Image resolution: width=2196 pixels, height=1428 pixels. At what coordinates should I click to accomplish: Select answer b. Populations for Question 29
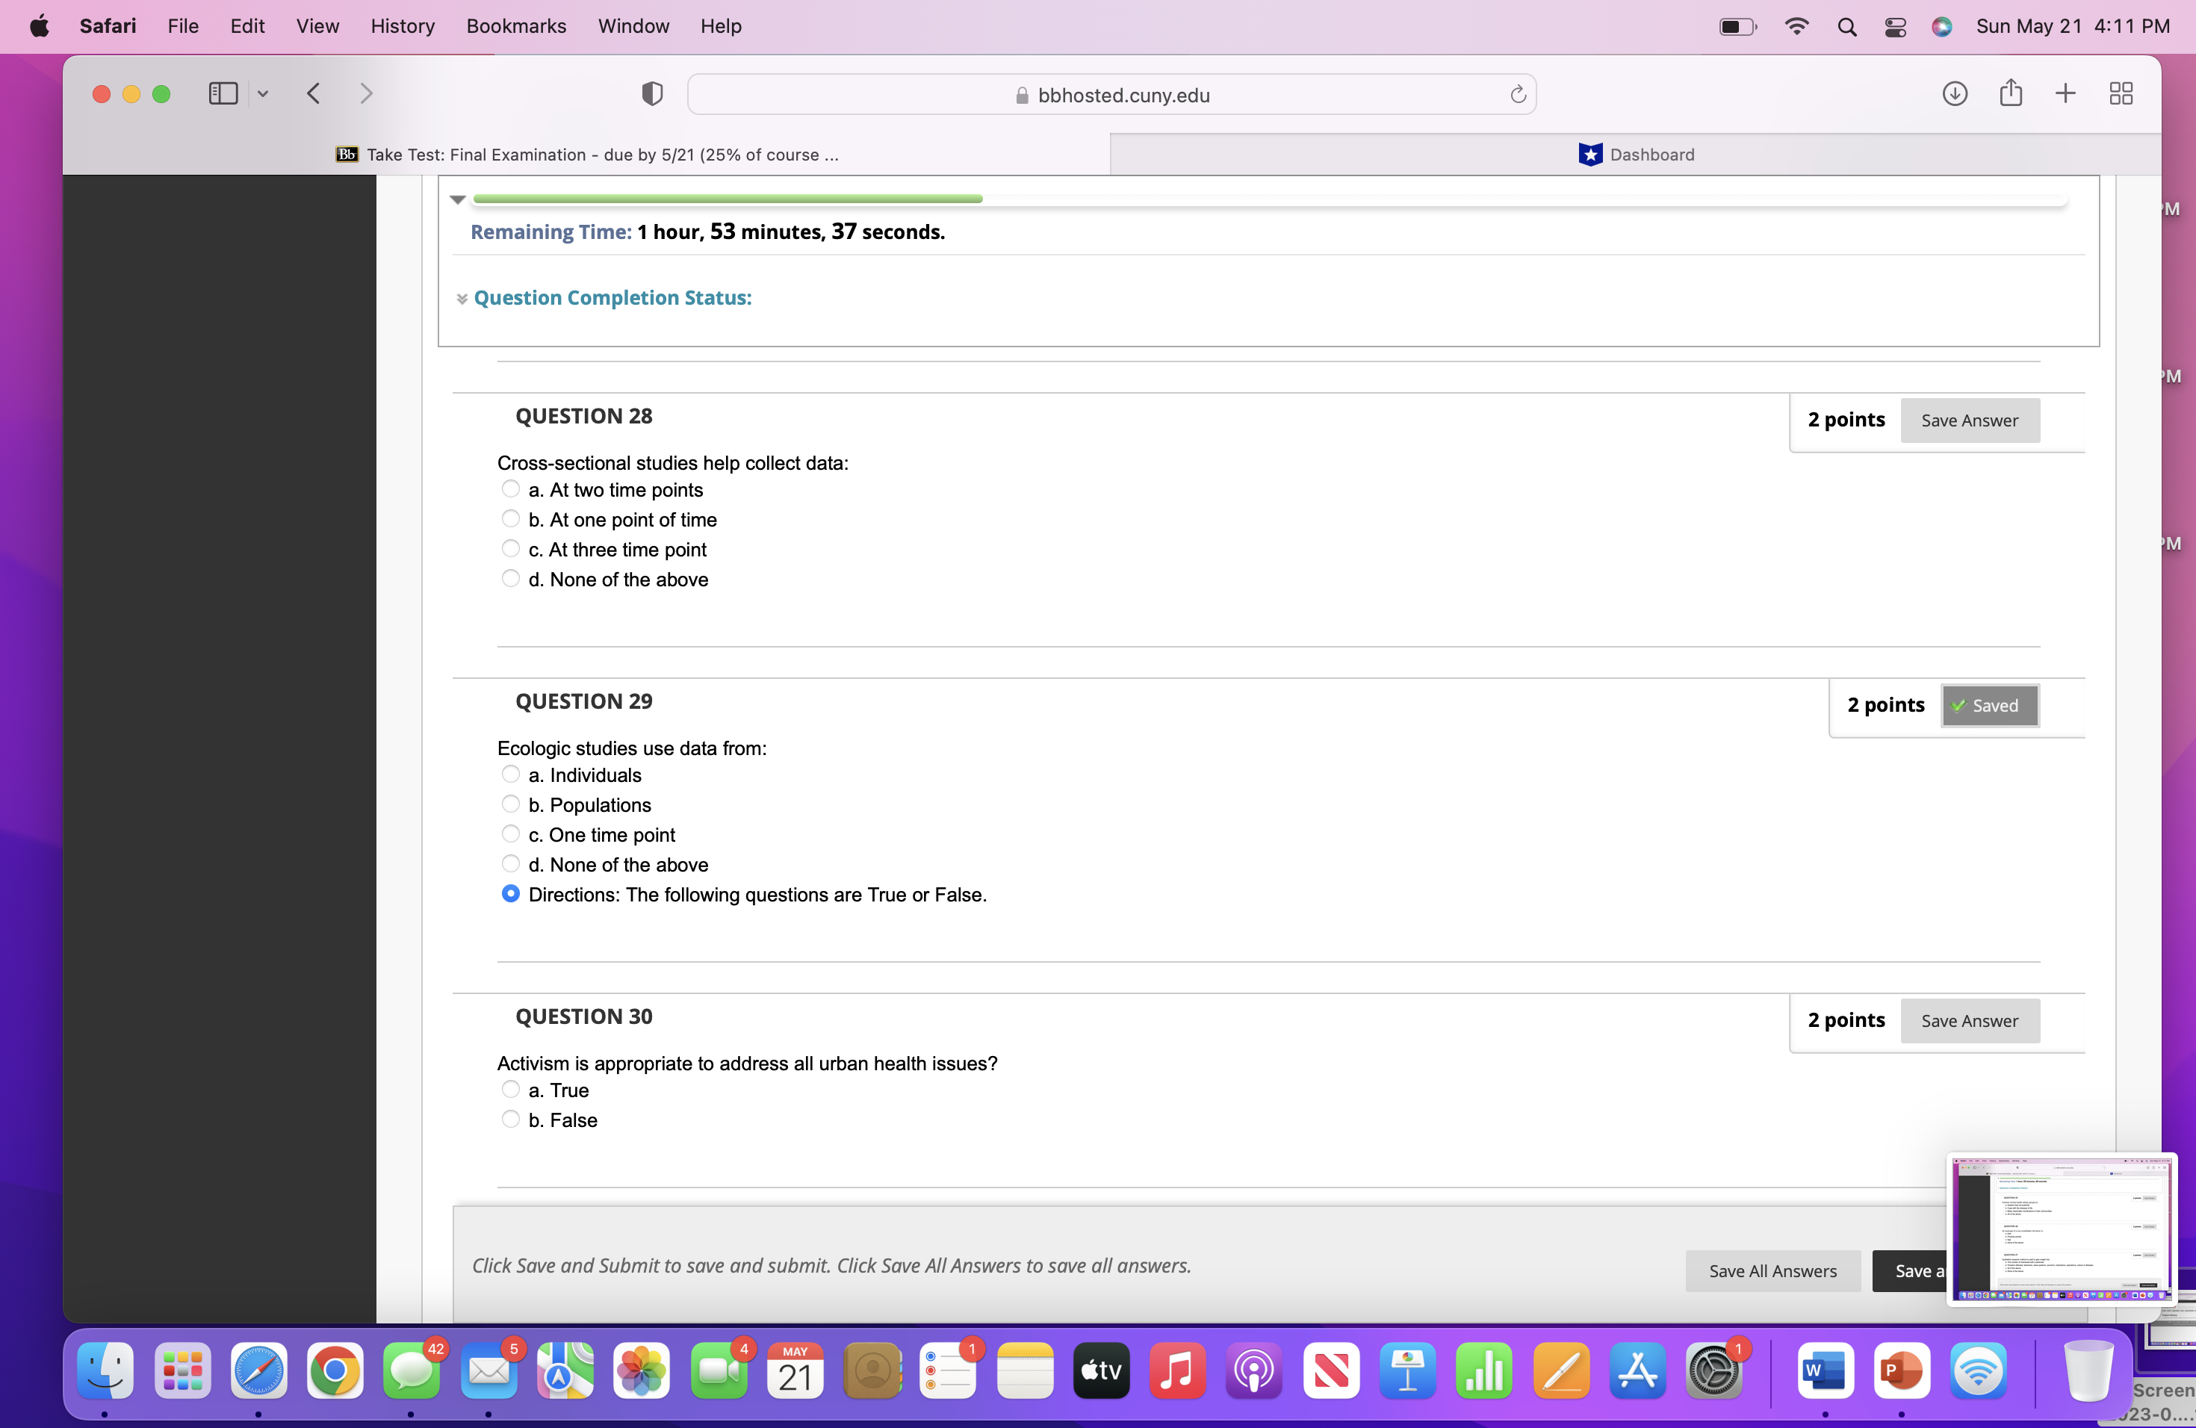(x=511, y=804)
